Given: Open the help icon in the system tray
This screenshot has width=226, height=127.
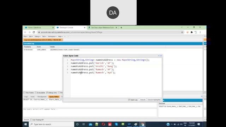Looking at the screenshot, I should pyautogui.click(x=168, y=124).
